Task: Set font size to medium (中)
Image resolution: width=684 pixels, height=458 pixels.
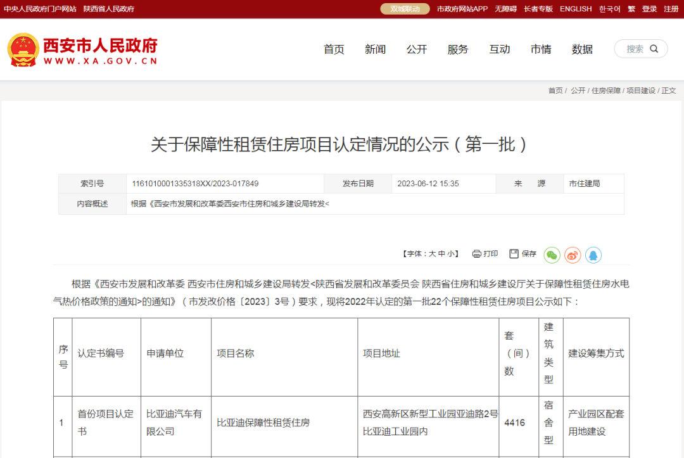Action: click(x=441, y=254)
